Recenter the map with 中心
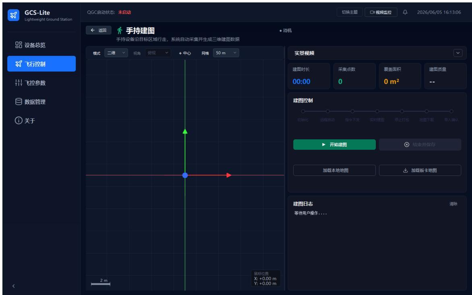The width and height of the screenshot is (472, 295). 185,53
